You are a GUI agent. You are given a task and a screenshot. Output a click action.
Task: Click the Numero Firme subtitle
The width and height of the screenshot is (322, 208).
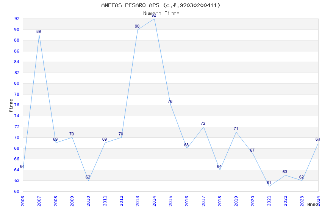pyautogui.click(x=161, y=14)
